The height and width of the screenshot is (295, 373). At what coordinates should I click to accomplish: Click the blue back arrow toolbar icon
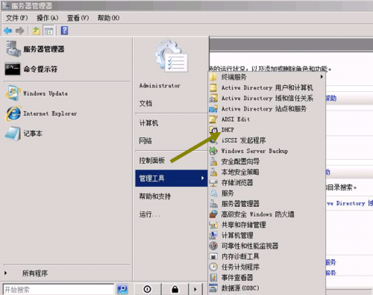pyautogui.click(x=8, y=31)
